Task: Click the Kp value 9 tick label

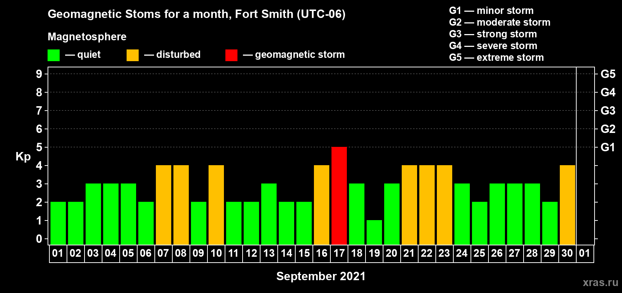Action: [x=39, y=74]
